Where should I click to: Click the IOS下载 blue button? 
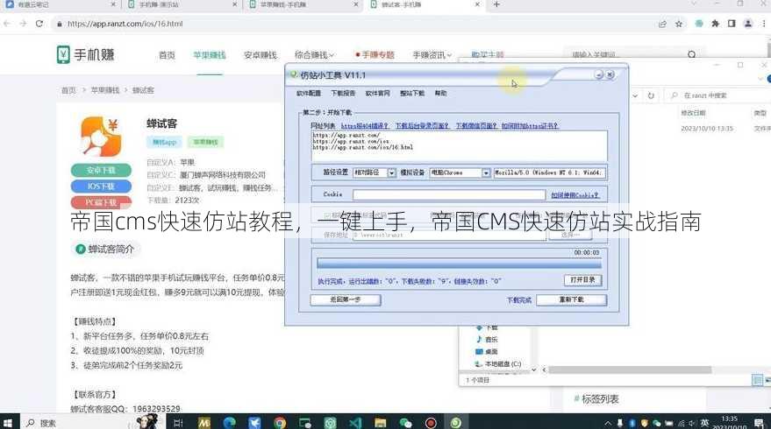pos(101,186)
